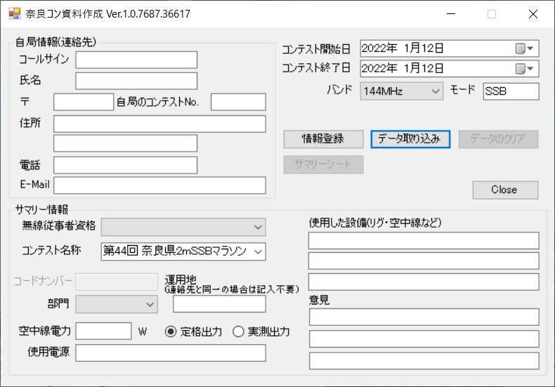
Task: Click the モード SSB text field
Action: [x=511, y=91]
